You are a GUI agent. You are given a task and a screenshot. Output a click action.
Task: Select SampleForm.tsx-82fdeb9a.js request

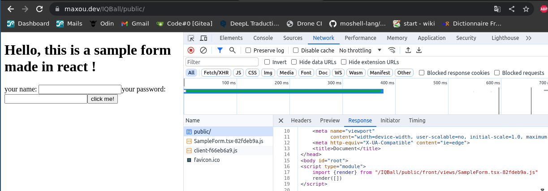point(229,141)
